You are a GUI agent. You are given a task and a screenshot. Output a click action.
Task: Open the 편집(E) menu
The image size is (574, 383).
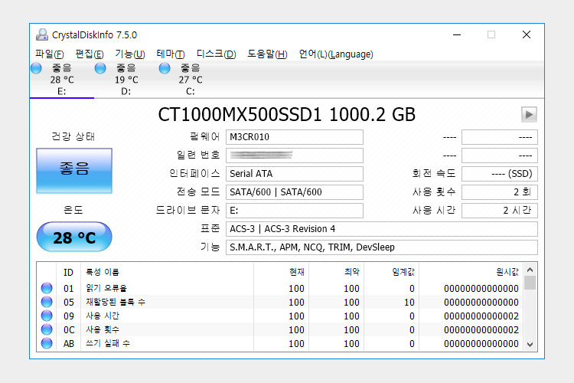pyautogui.click(x=90, y=54)
